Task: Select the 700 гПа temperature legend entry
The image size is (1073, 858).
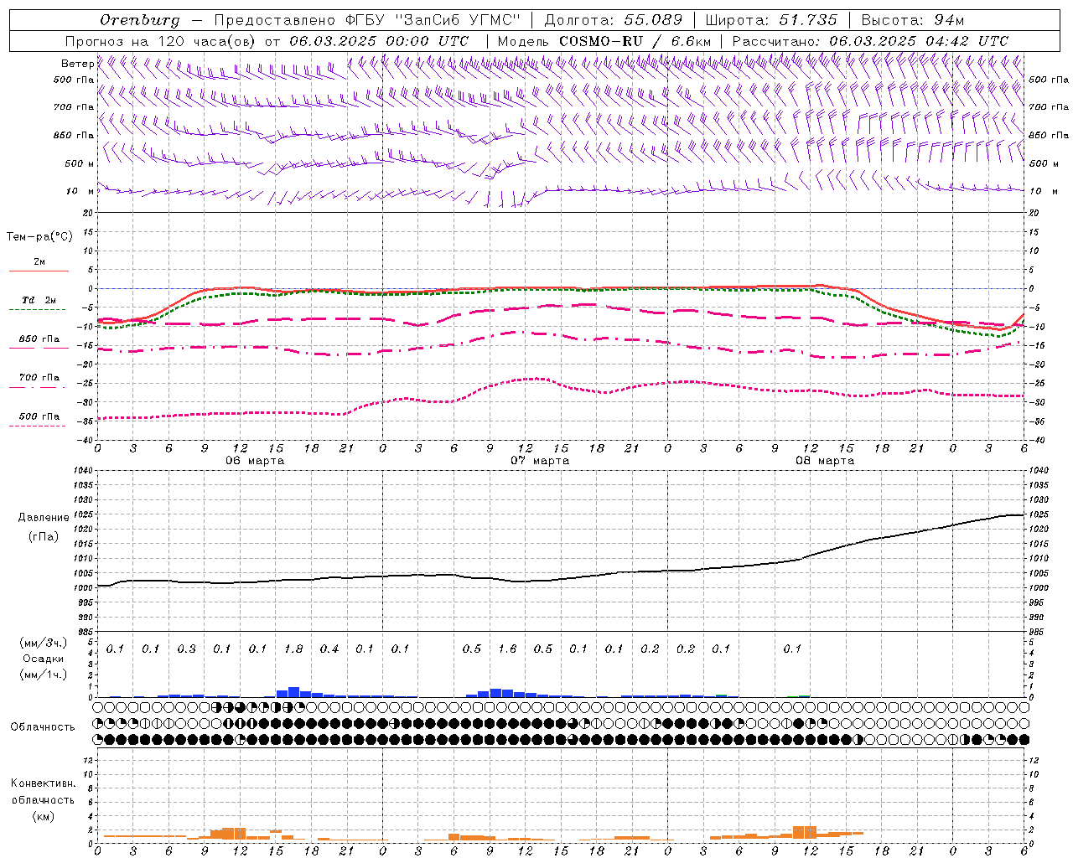Action: click(x=39, y=378)
